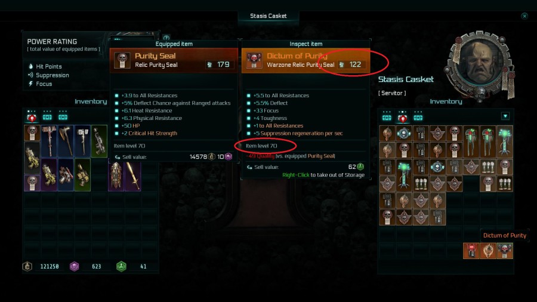
Task: Click the Stasis Casket title tab
Action: [268, 16]
